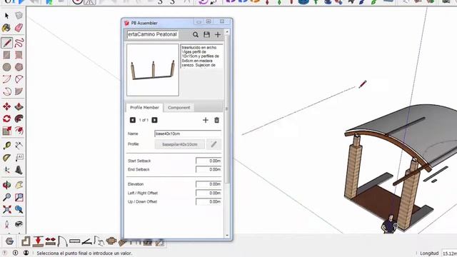The width and height of the screenshot is (457, 257).
Task: Pick the Offset tool
Action: tap(19, 131)
